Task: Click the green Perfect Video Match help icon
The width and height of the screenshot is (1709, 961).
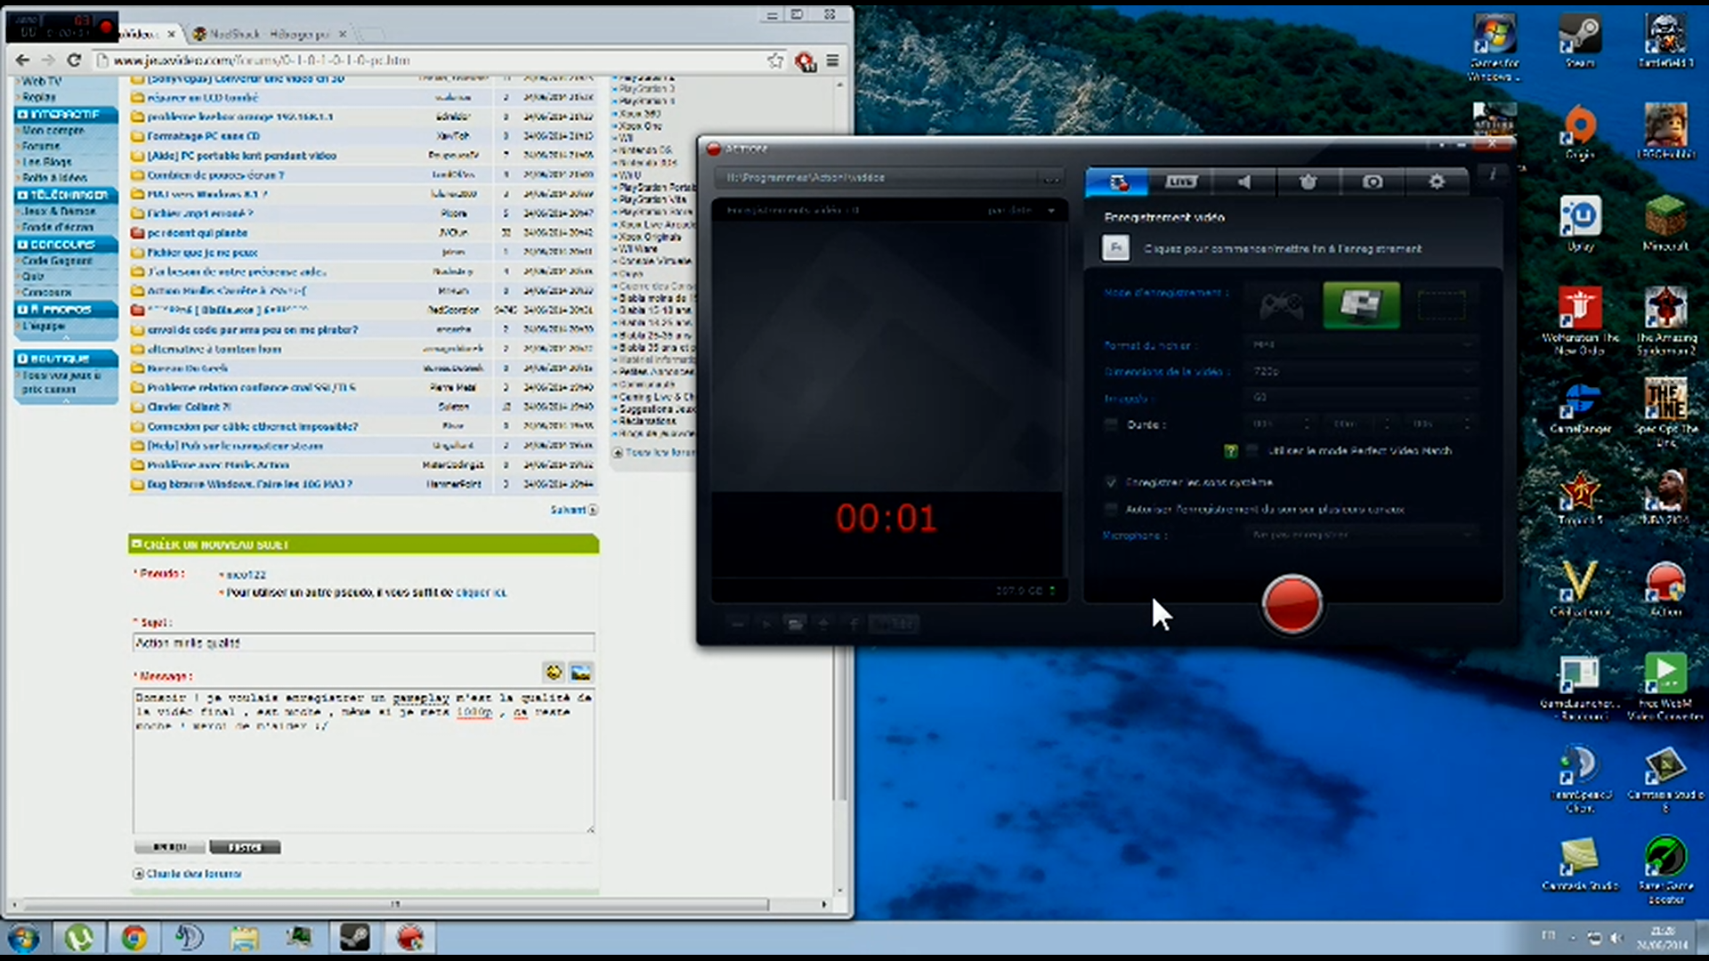Action: click(x=1231, y=451)
